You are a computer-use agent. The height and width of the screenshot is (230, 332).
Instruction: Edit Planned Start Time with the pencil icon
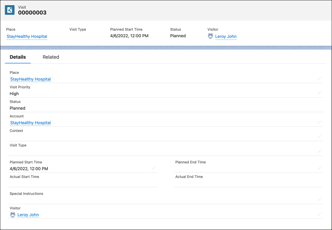click(154, 168)
